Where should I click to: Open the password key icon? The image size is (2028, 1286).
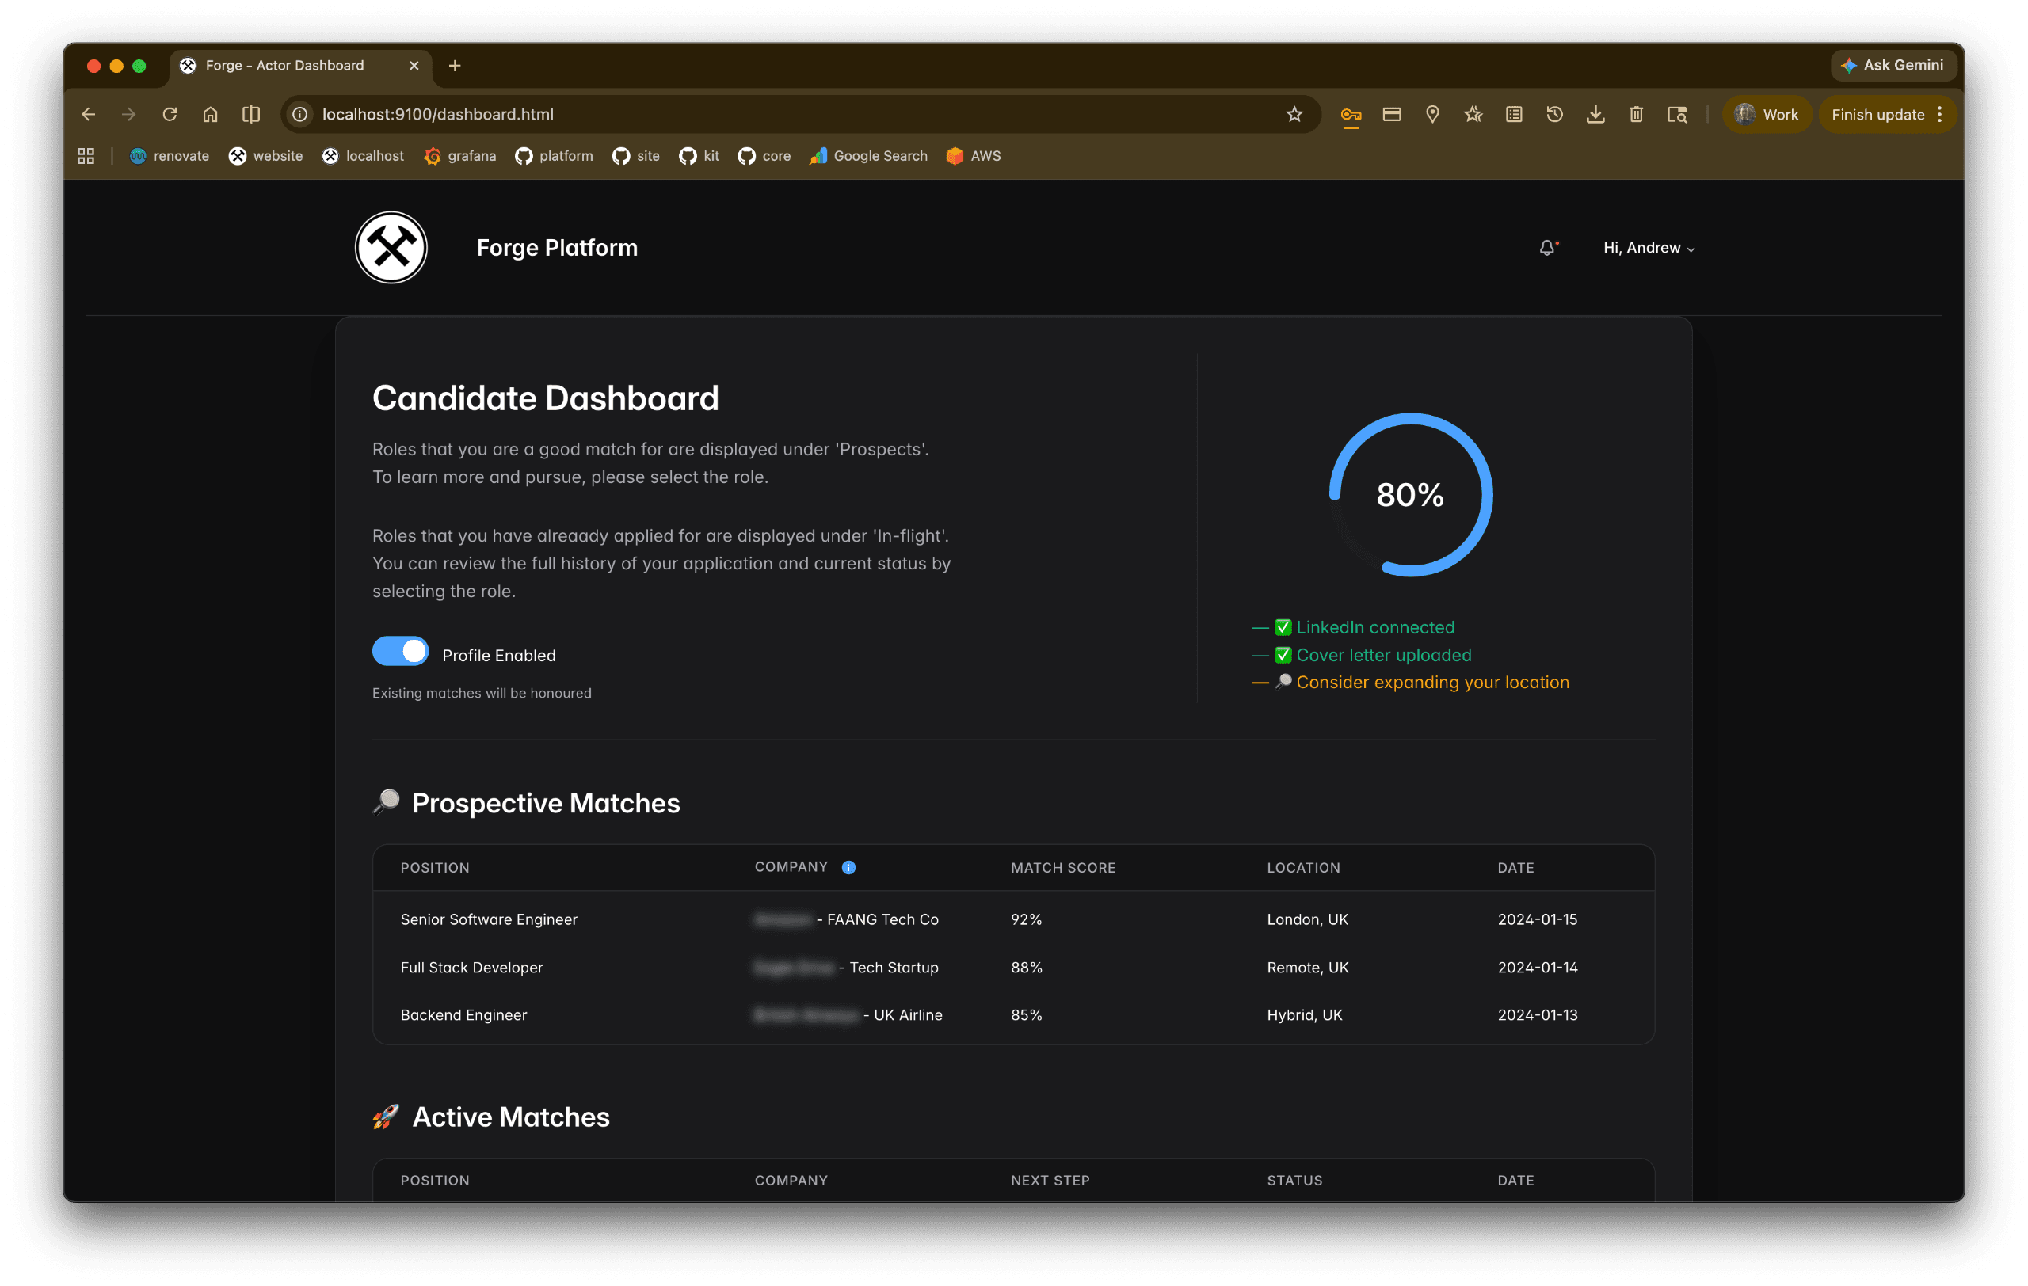click(1351, 115)
